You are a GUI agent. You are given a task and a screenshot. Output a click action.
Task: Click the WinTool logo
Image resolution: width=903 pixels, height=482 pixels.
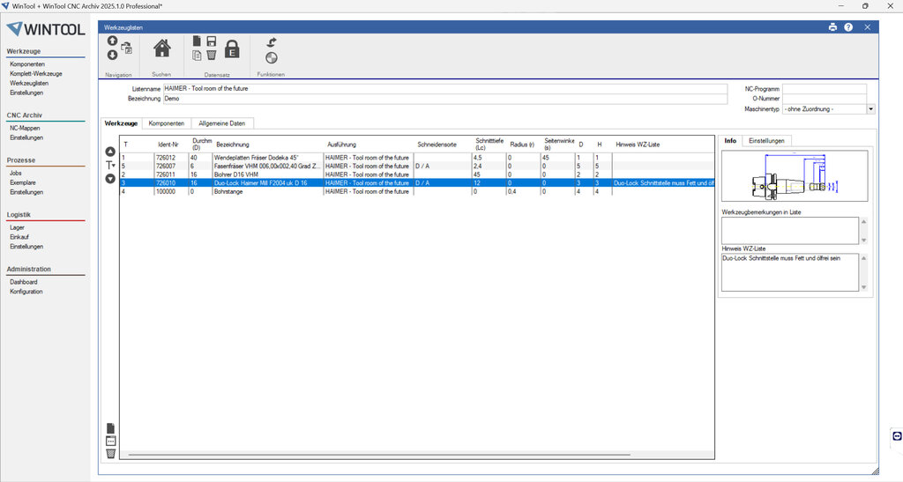[46, 29]
